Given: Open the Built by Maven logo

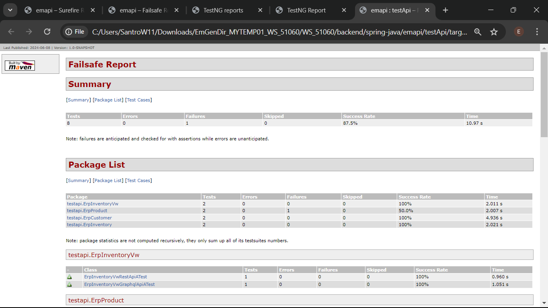Looking at the screenshot, I should pyautogui.click(x=20, y=65).
